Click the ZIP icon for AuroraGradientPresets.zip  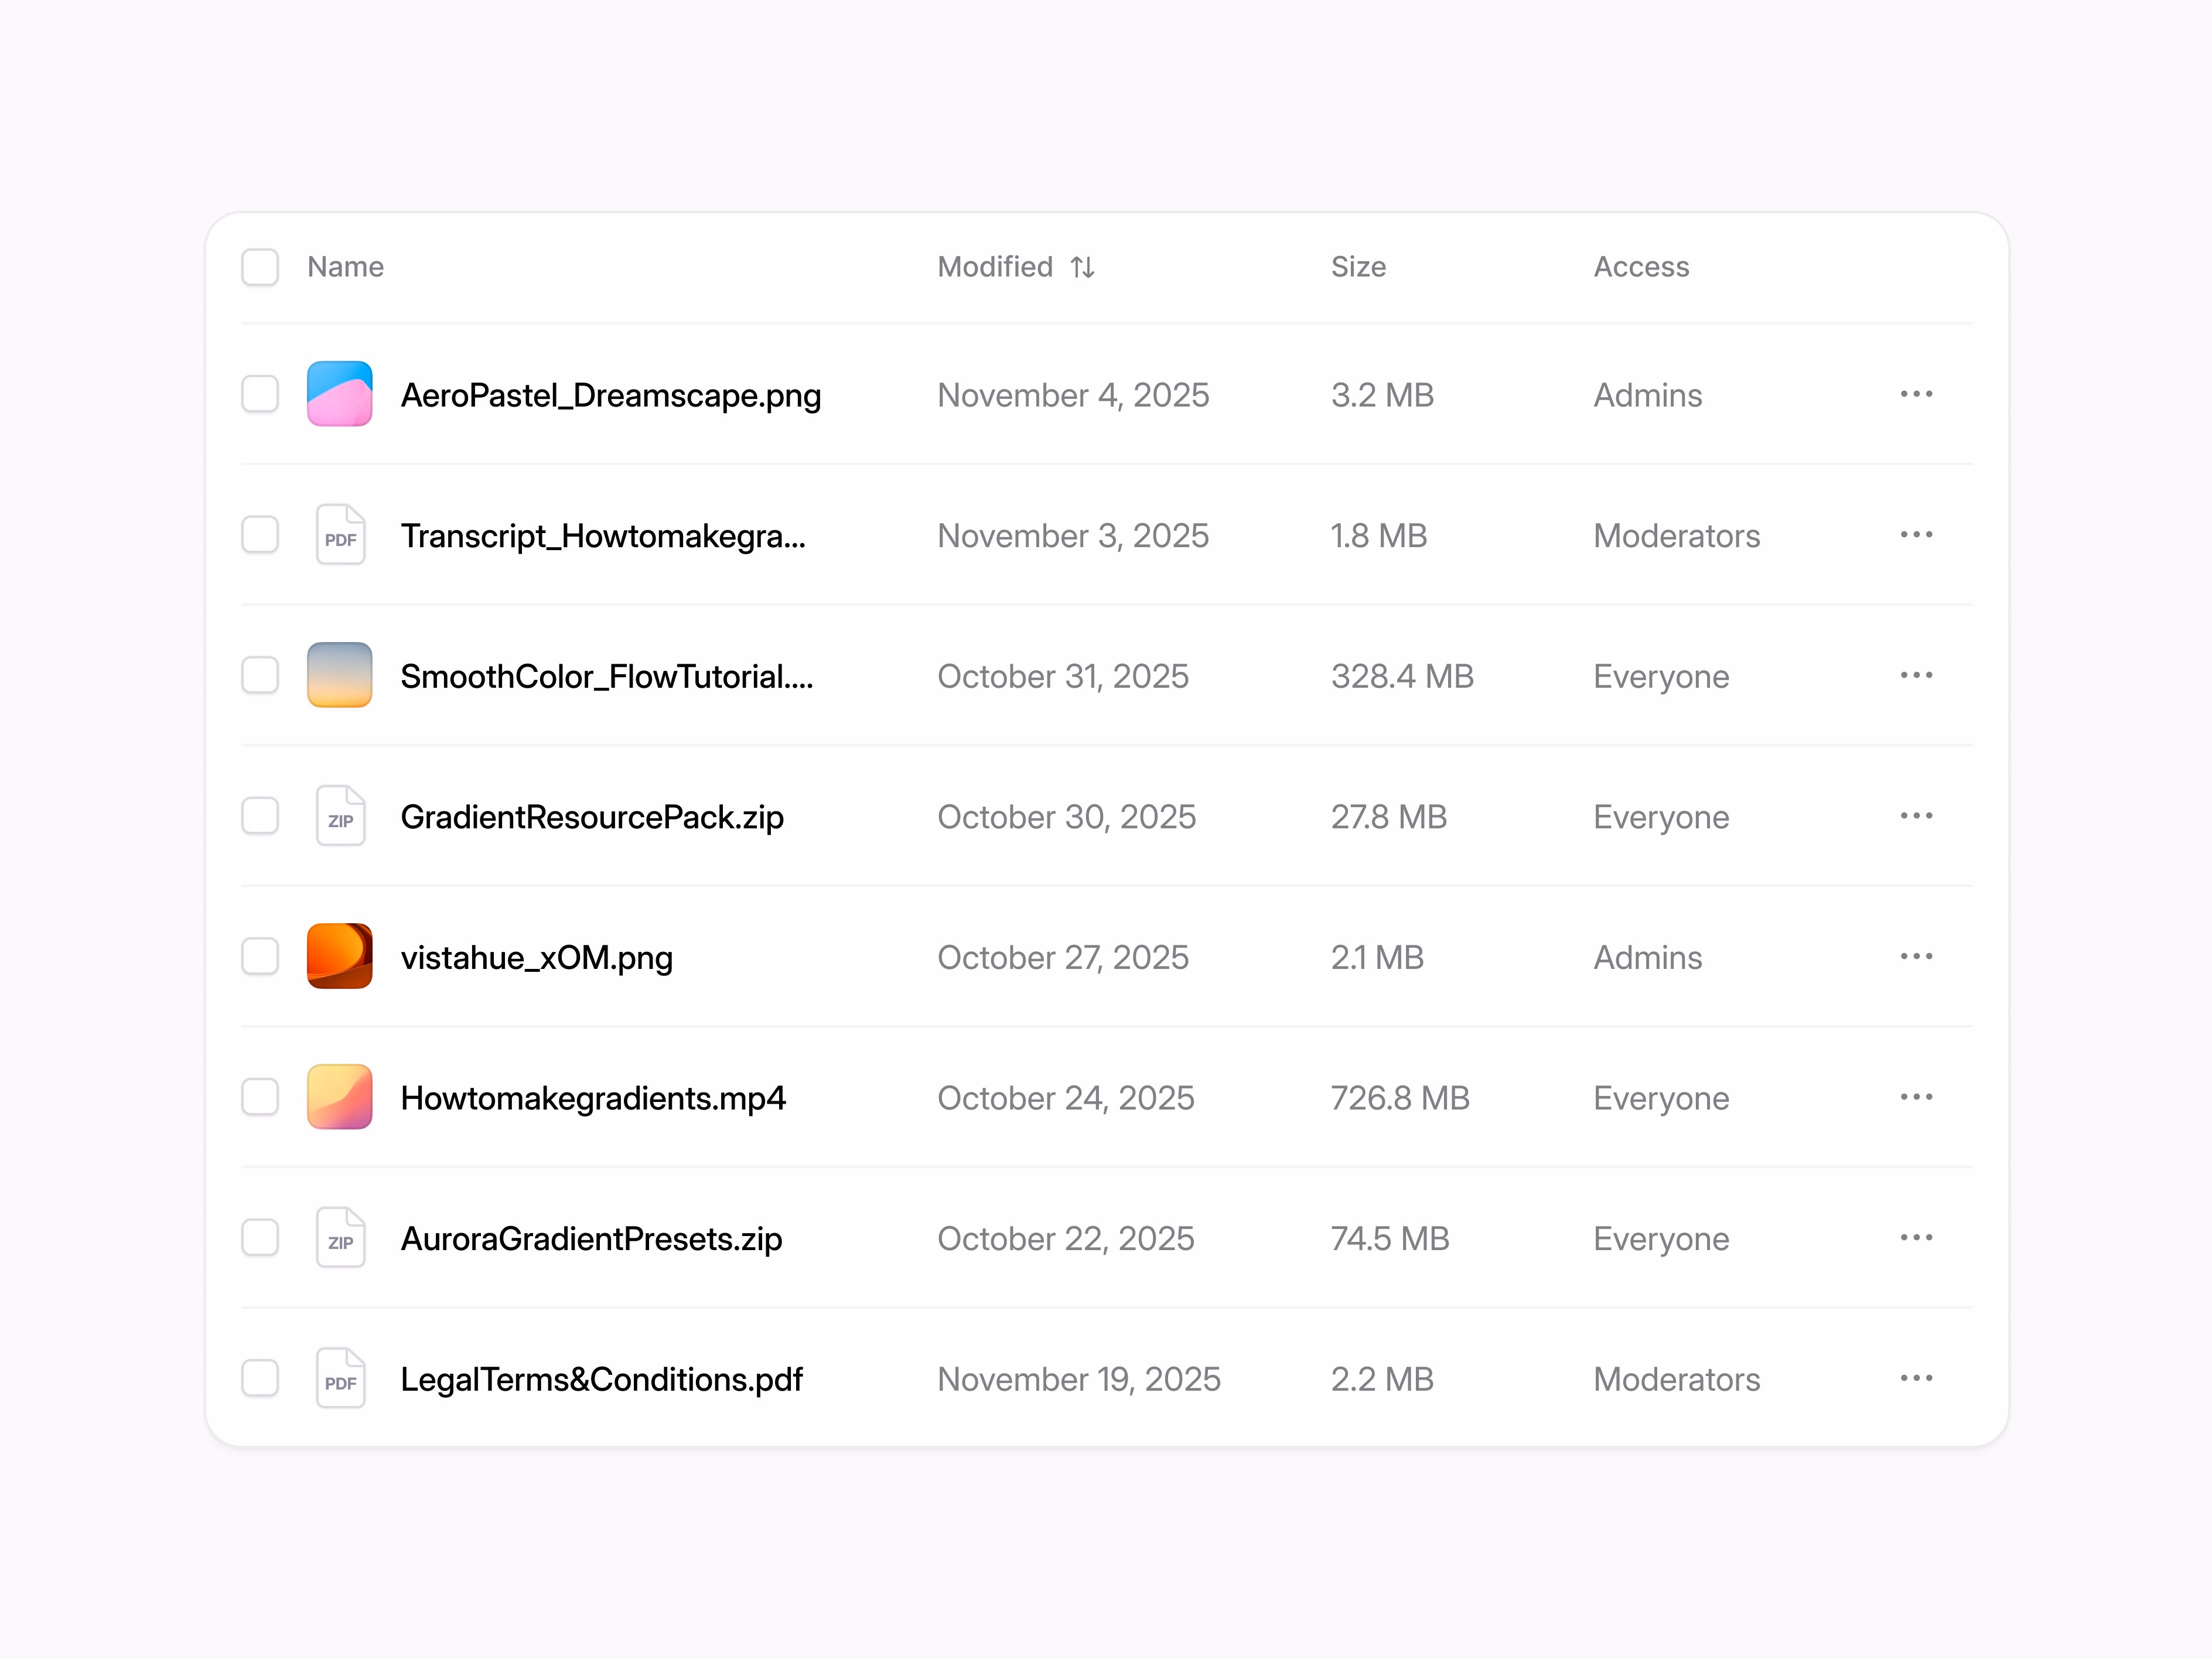click(x=340, y=1238)
